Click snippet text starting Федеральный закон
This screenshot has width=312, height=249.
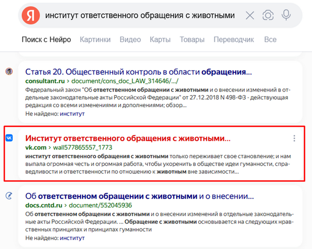coord(158,97)
